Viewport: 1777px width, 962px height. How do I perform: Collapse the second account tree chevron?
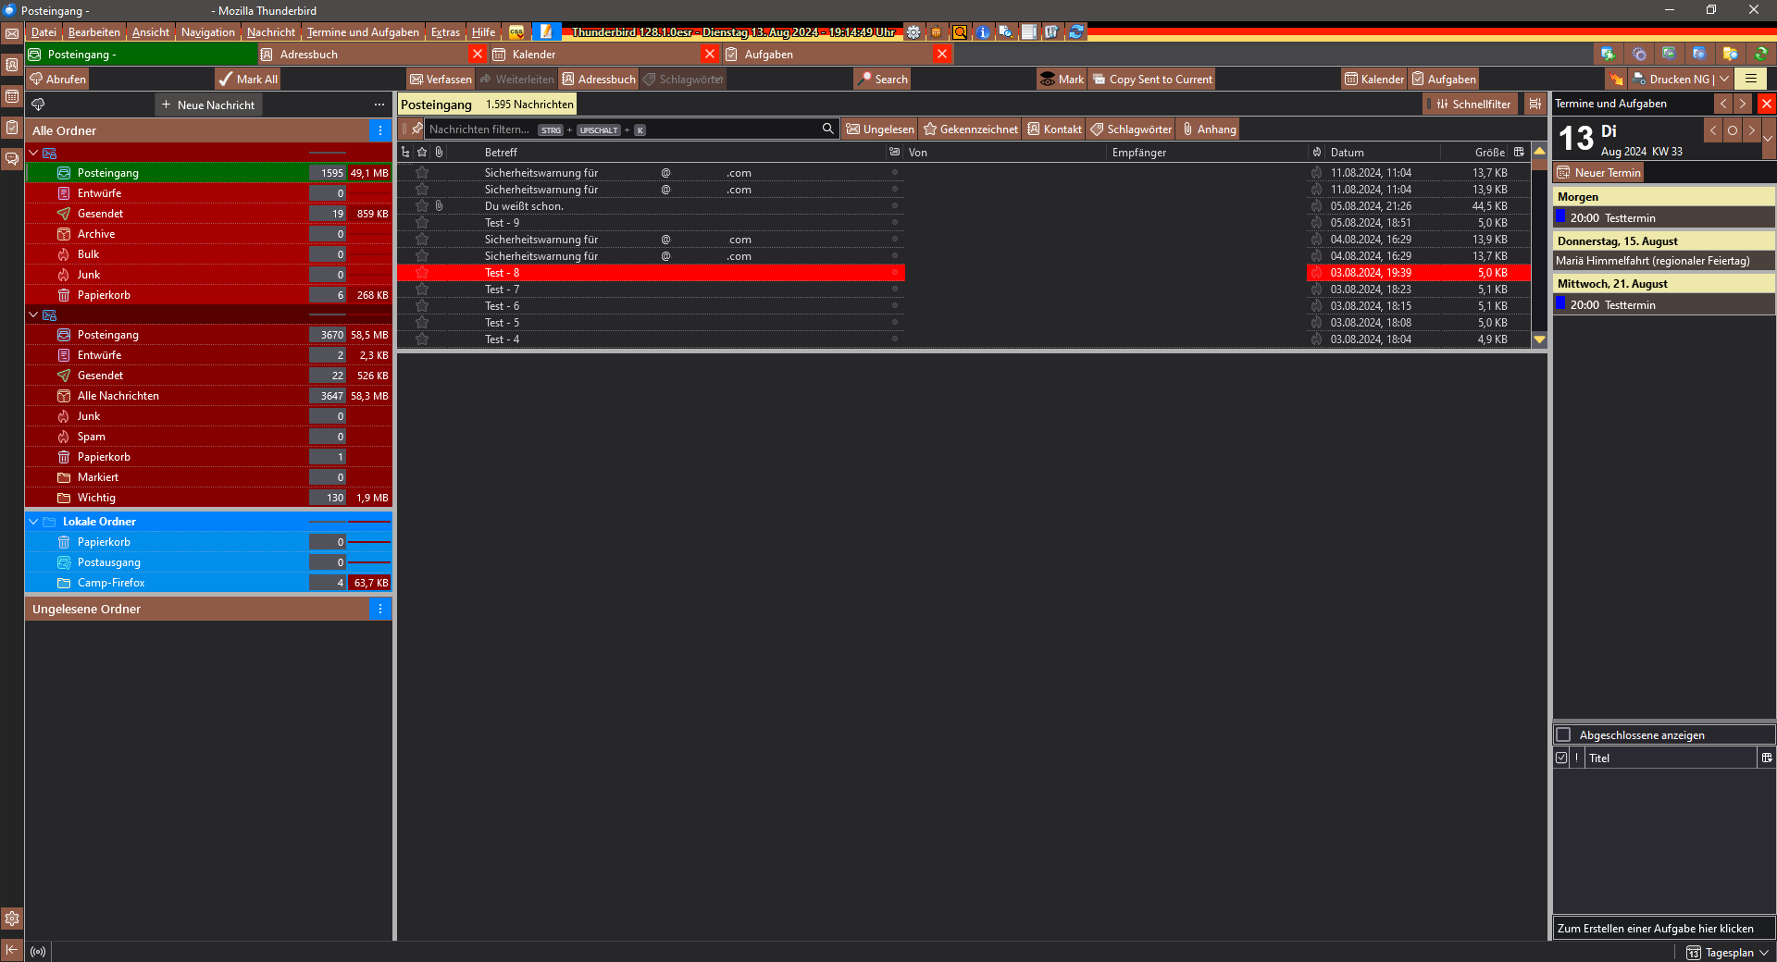click(x=34, y=314)
